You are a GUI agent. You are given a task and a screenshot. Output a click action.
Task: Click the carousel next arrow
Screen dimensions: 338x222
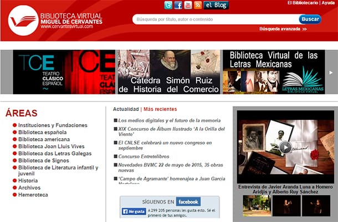point(331,73)
